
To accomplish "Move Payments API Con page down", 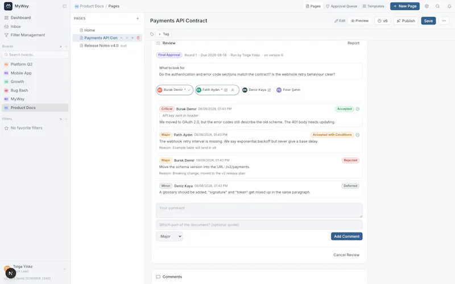I will [127, 38].
